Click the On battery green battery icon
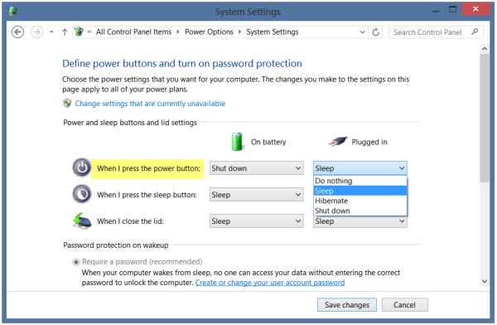Viewport: 497px width, 325px height. tap(237, 142)
